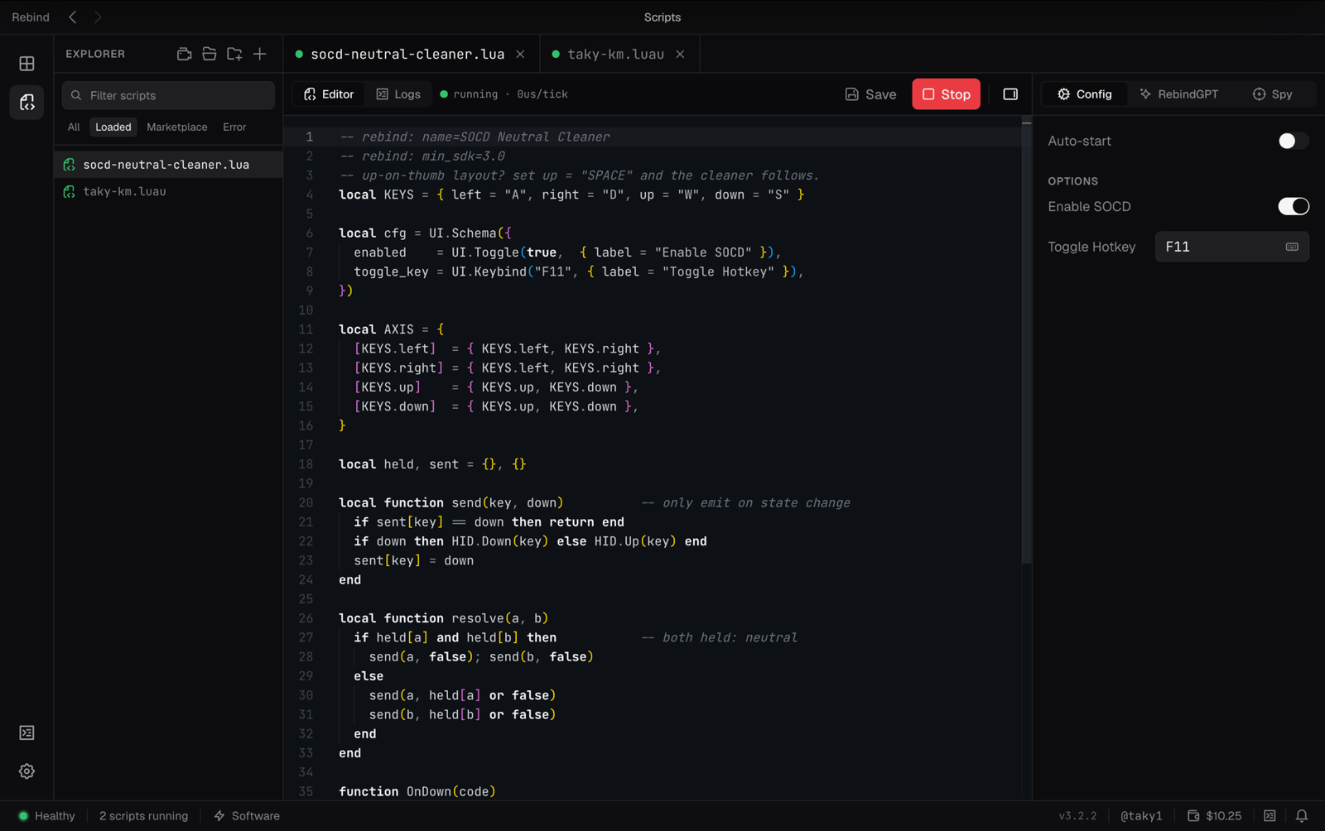The image size is (1325, 831).
Task: Open the console icon in status bar
Action: coord(1270,816)
